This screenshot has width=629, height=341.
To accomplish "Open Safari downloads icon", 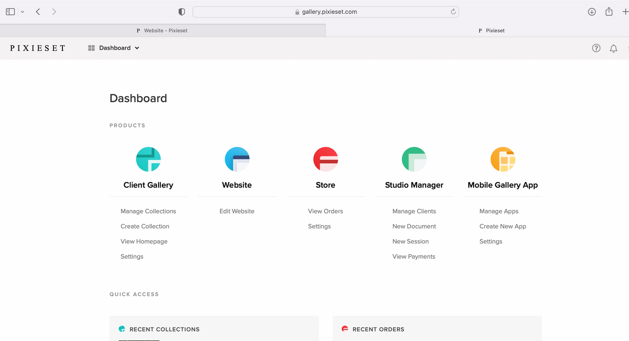I will [x=592, y=12].
